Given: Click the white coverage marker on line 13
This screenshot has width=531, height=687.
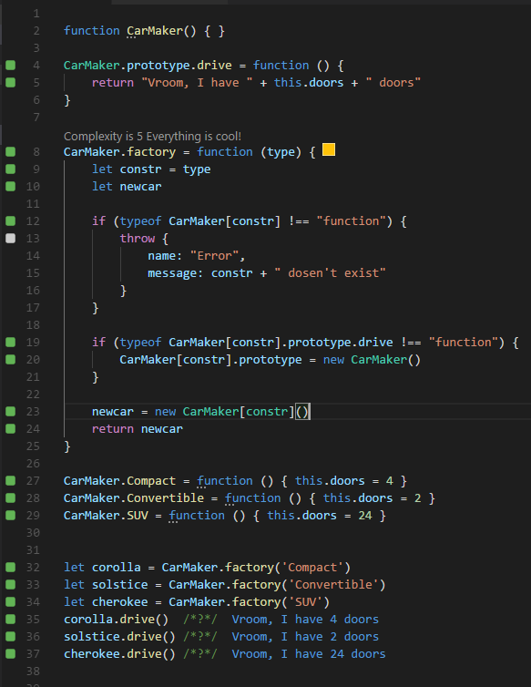Looking at the screenshot, I should point(11,239).
